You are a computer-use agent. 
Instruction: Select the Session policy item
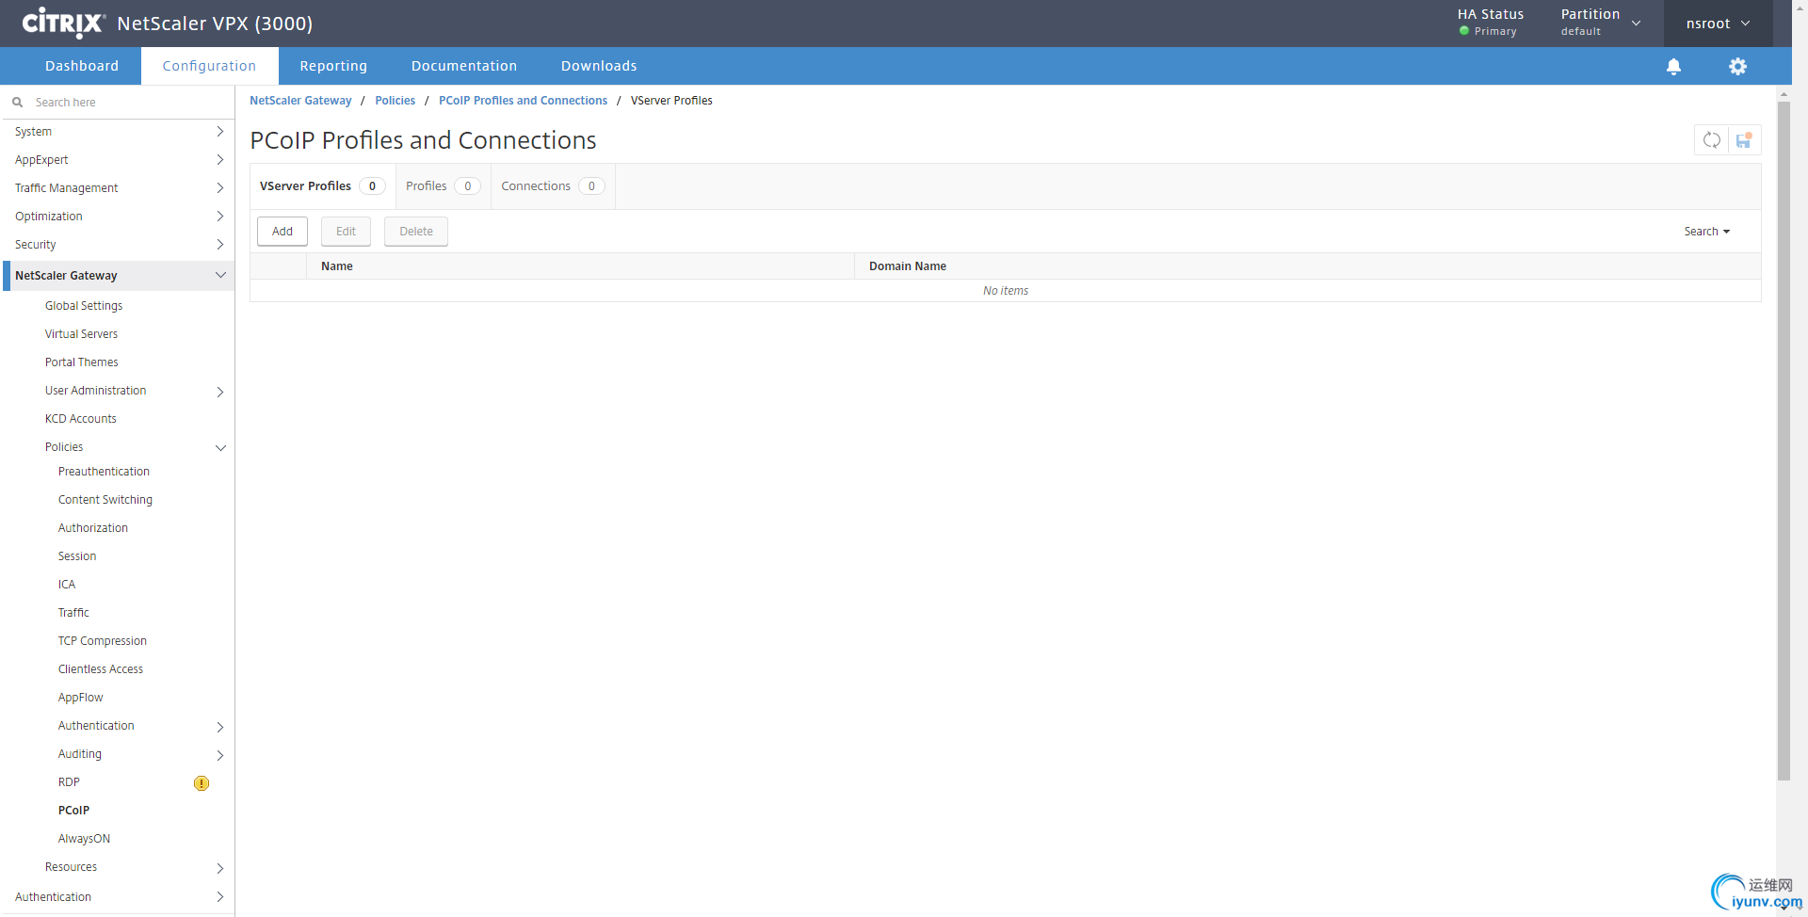[77, 556]
